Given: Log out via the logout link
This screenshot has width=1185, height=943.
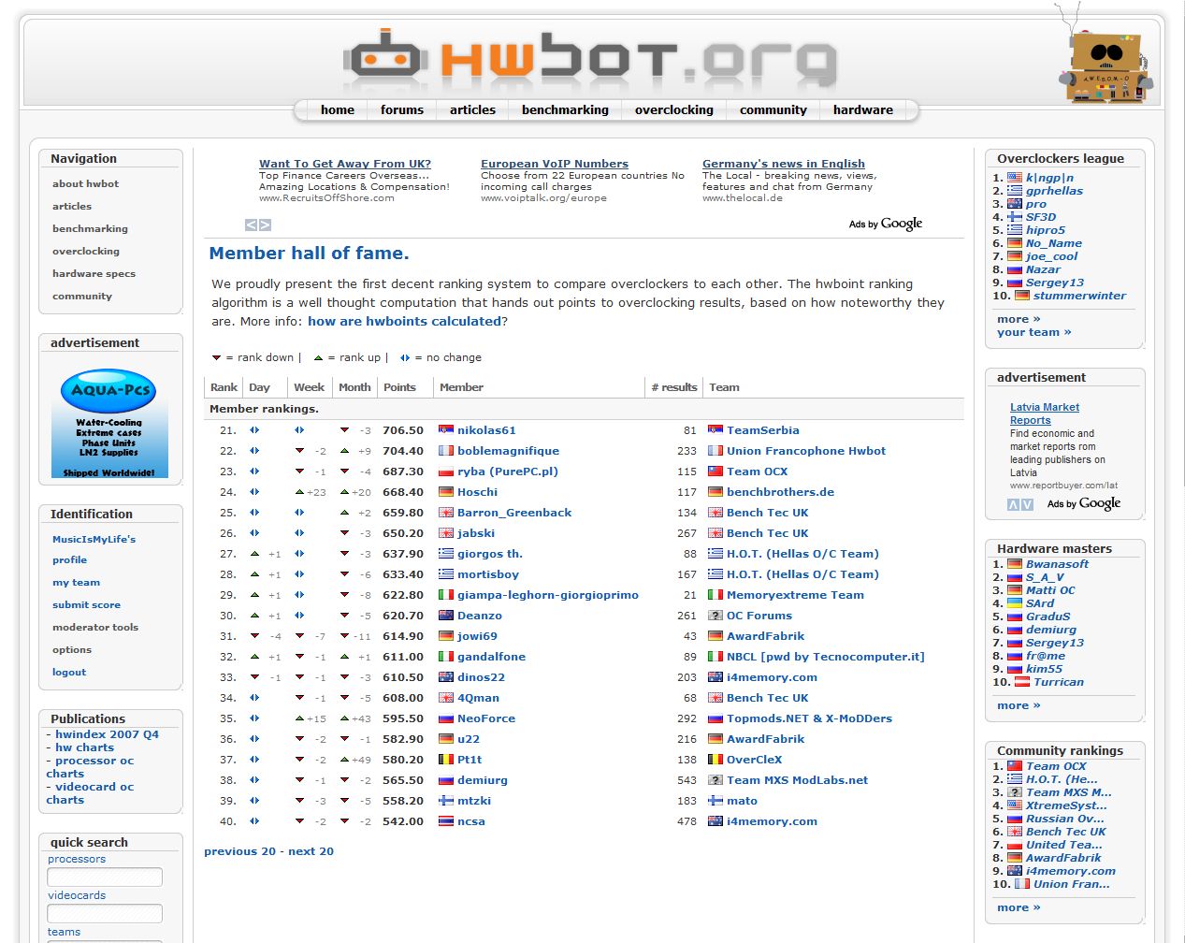Looking at the screenshot, I should (x=69, y=672).
